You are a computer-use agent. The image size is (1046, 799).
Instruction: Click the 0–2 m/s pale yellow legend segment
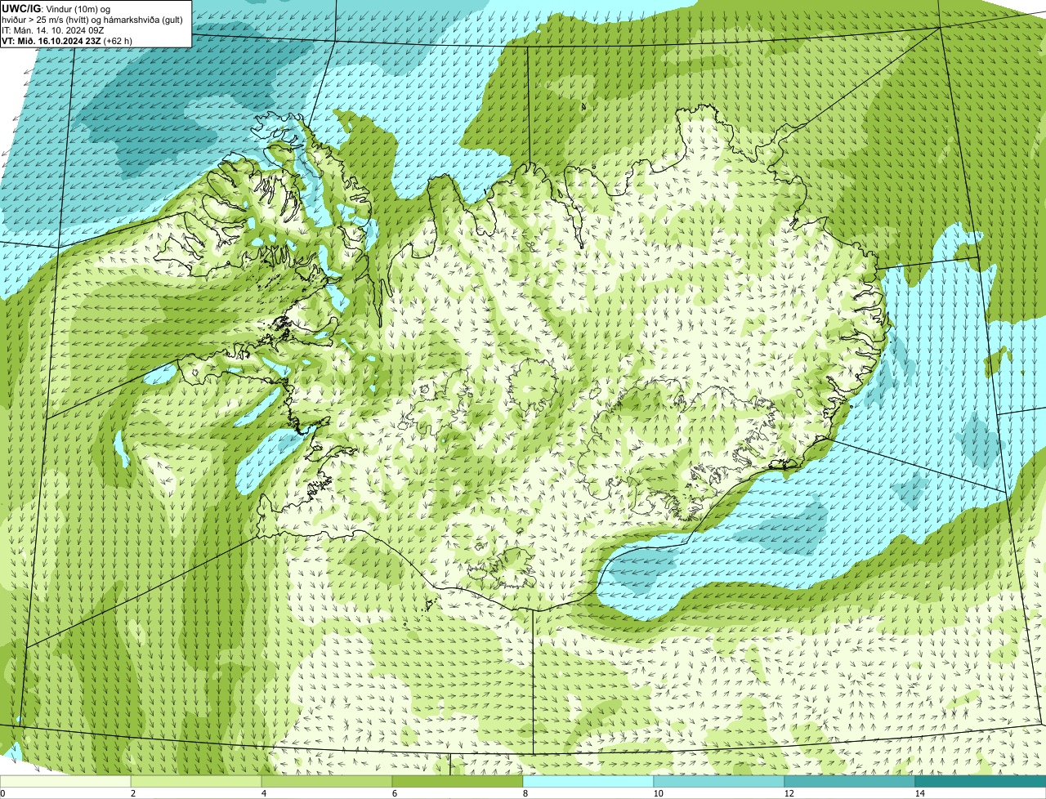[65, 781]
